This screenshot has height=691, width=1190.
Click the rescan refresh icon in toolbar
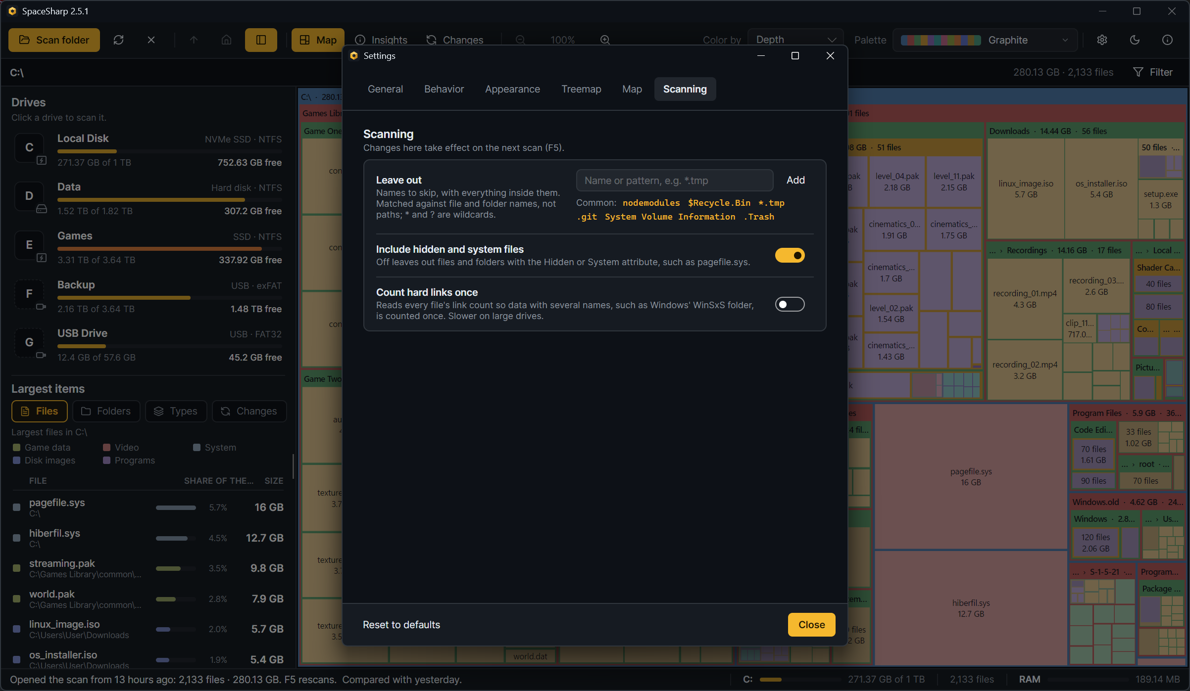click(x=118, y=40)
